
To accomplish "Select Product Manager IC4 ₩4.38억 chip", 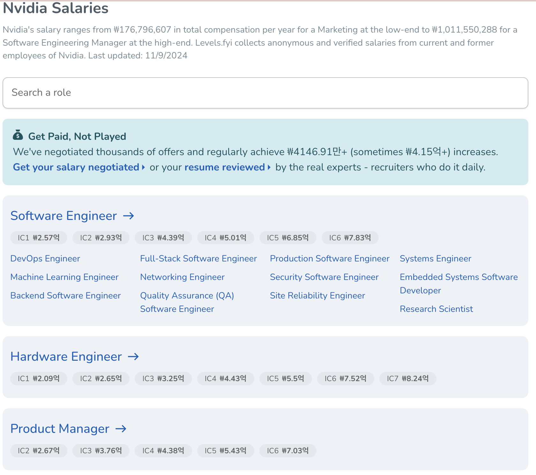I will click(x=163, y=451).
